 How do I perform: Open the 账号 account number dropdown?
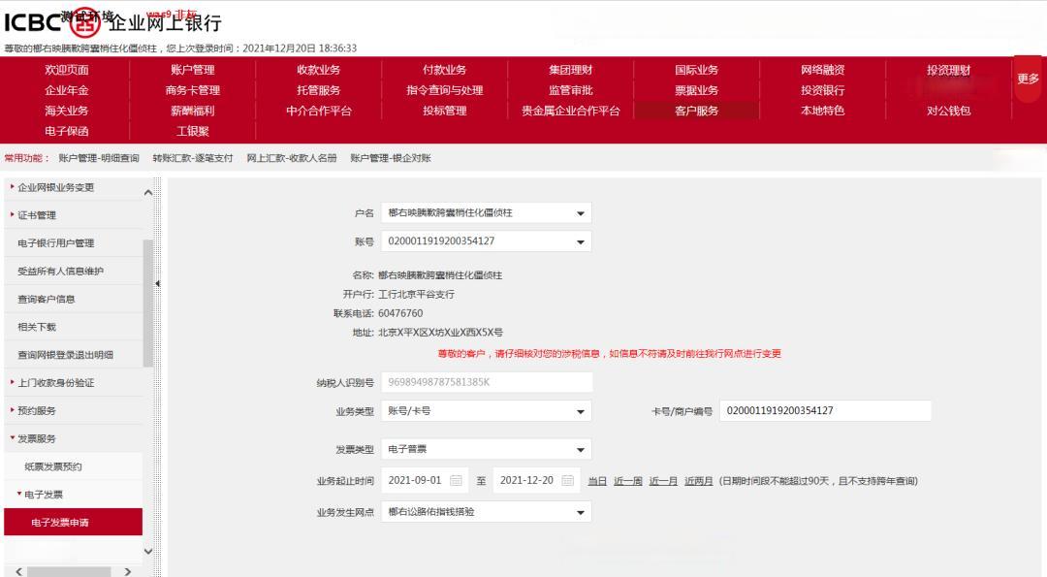point(581,241)
